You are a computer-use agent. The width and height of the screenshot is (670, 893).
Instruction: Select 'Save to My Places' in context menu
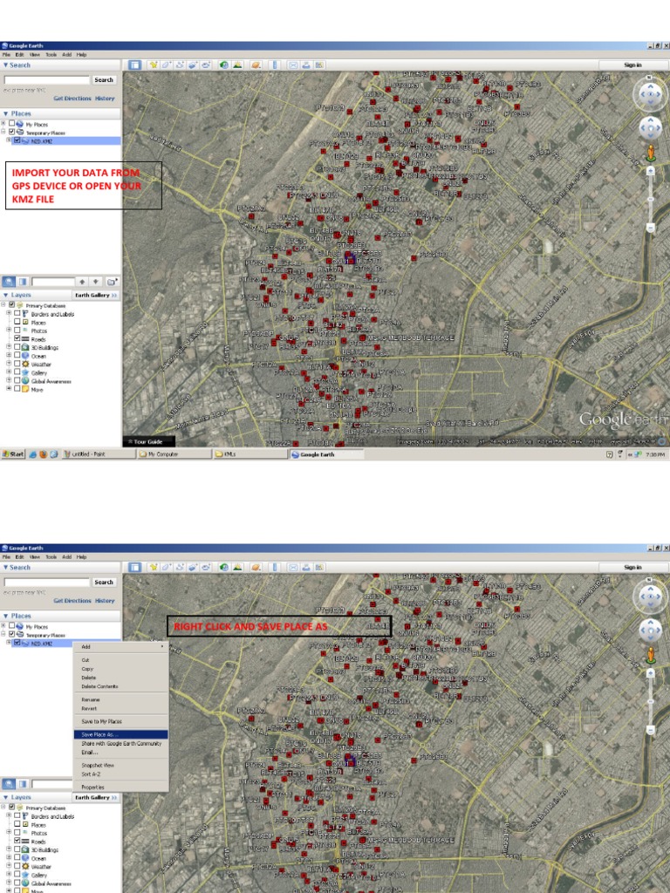coord(101,721)
